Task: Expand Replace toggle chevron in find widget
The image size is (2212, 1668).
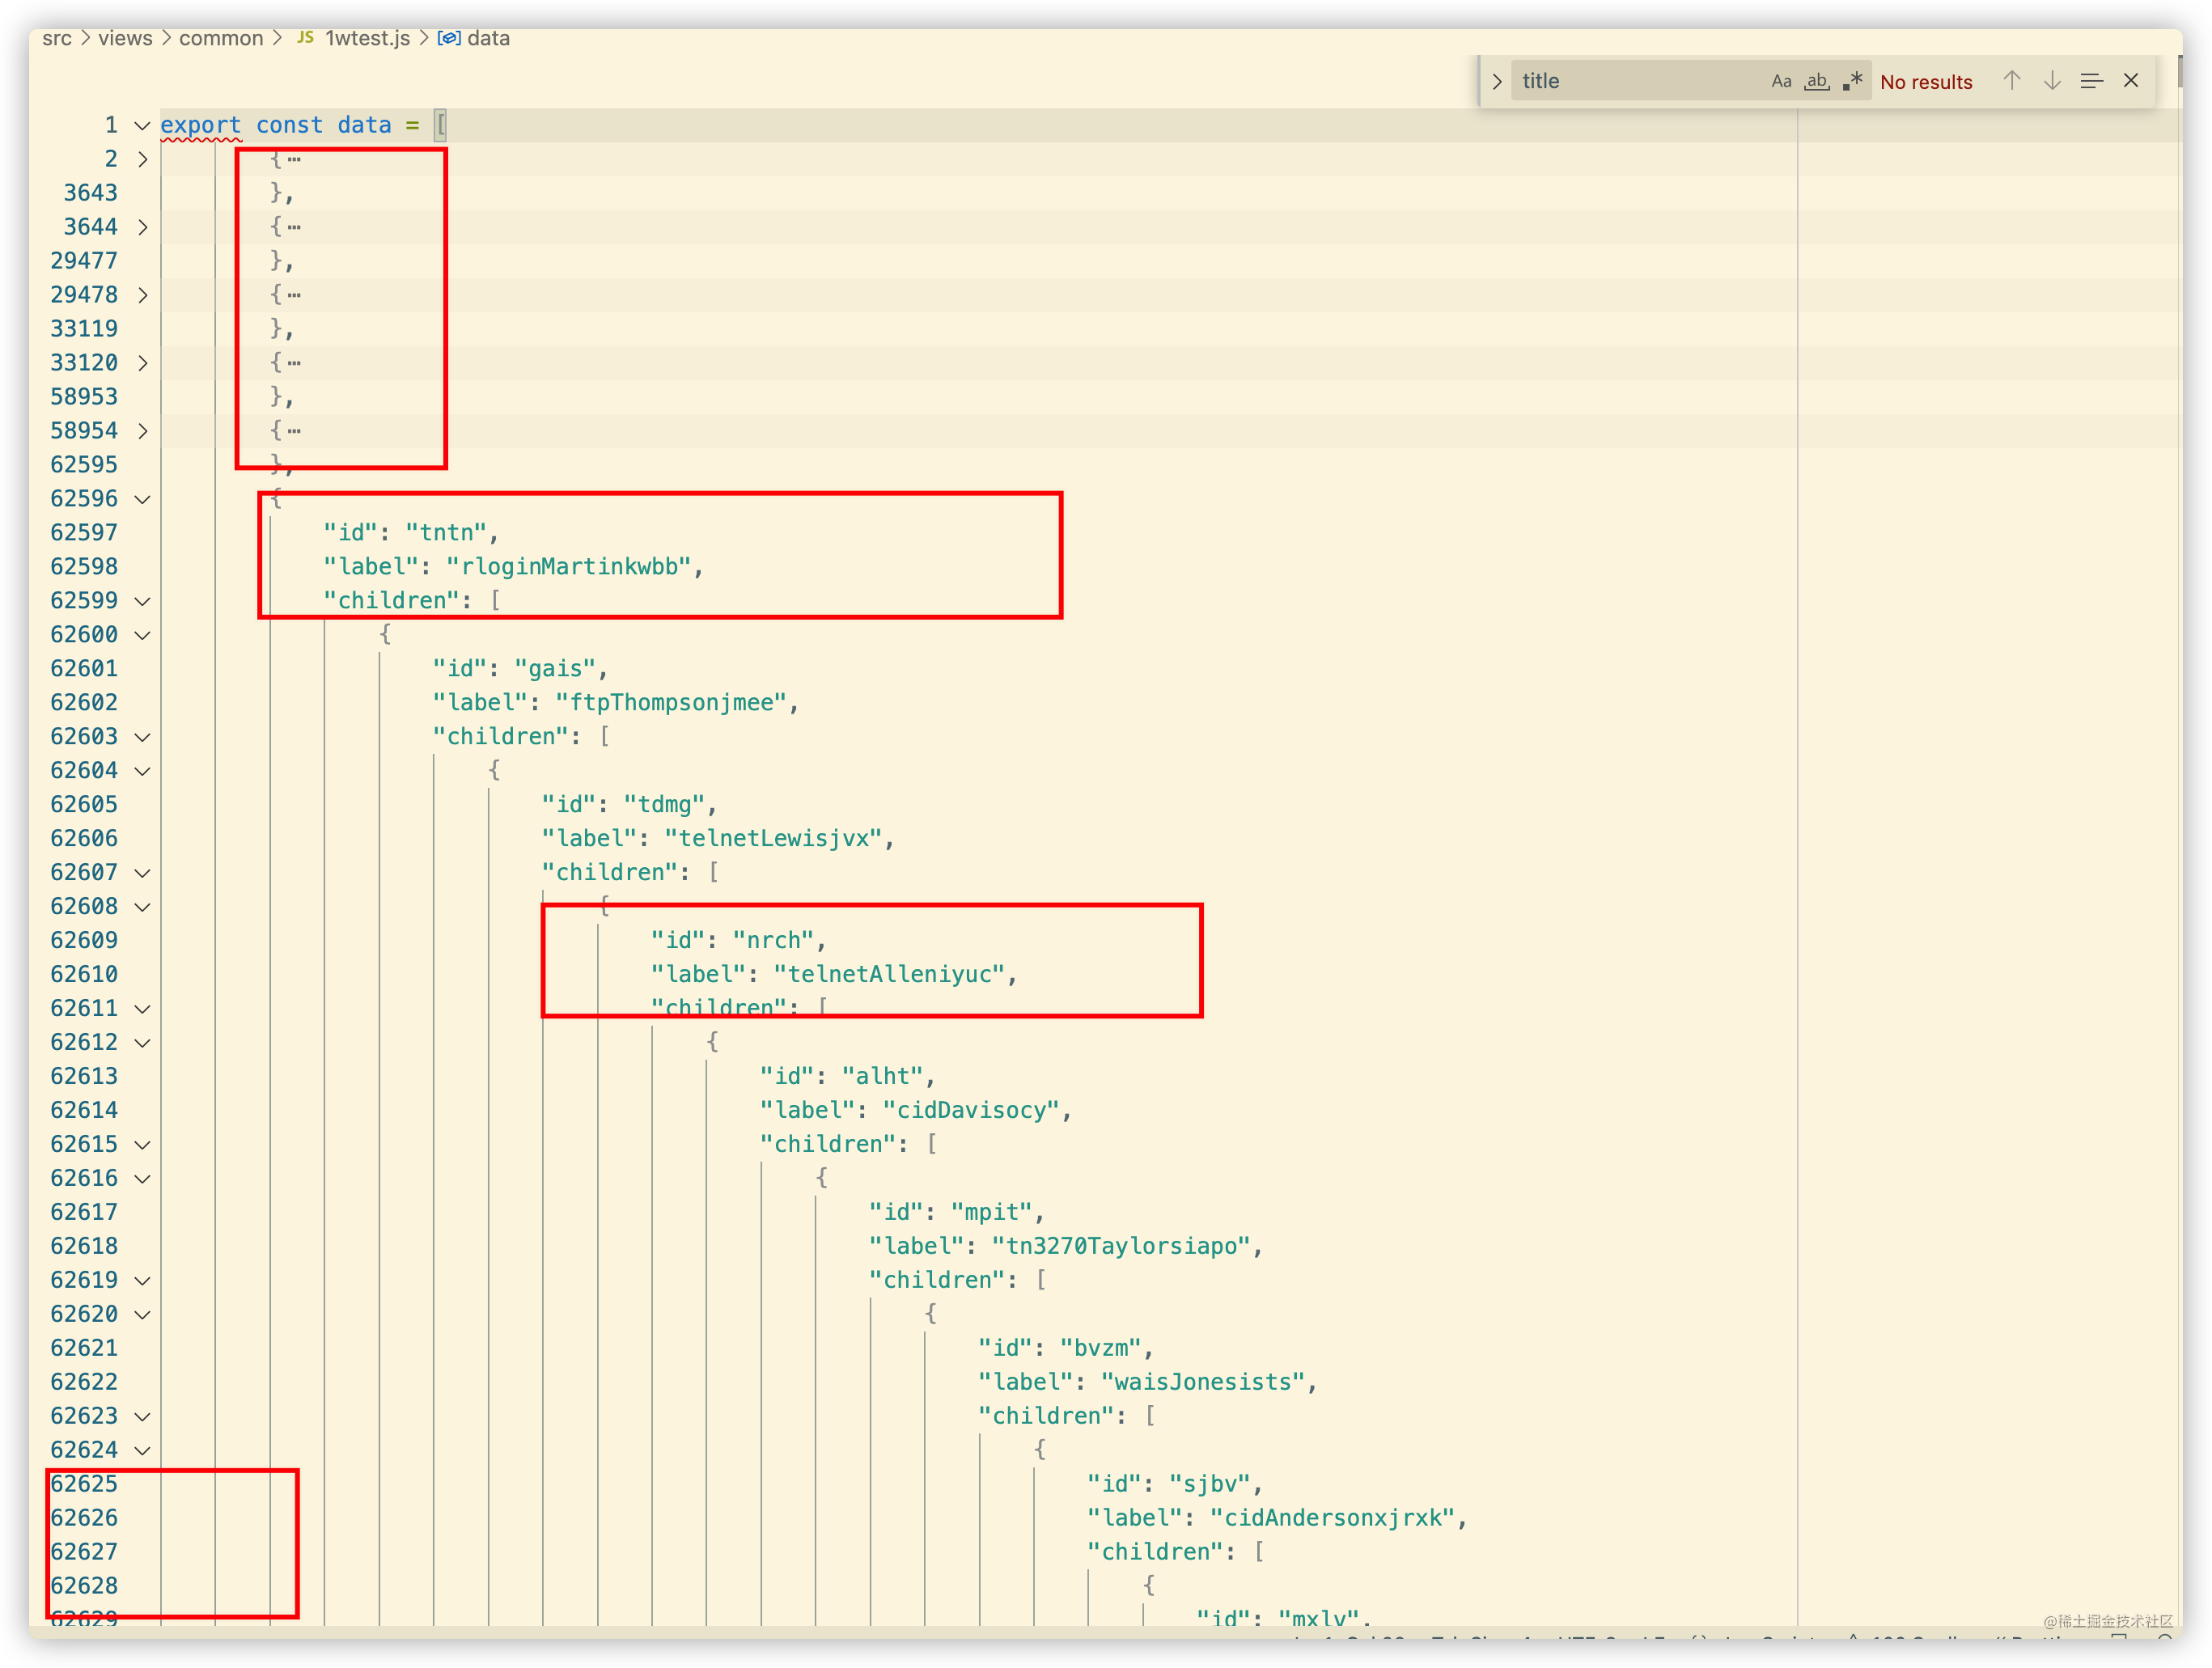Action: 1497,81
